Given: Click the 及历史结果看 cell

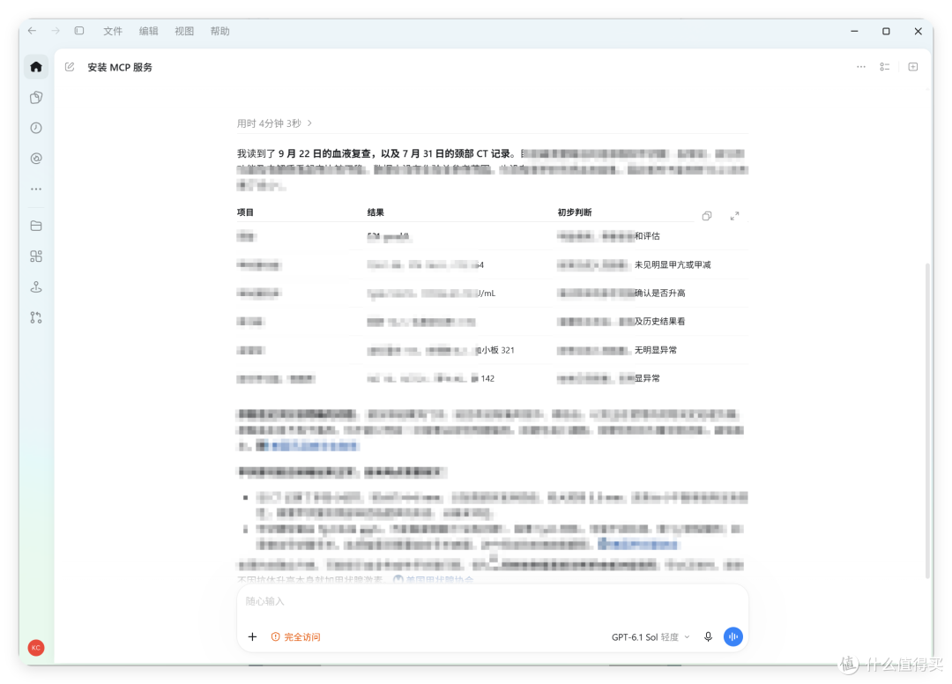Looking at the screenshot, I should (x=659, y=322).
